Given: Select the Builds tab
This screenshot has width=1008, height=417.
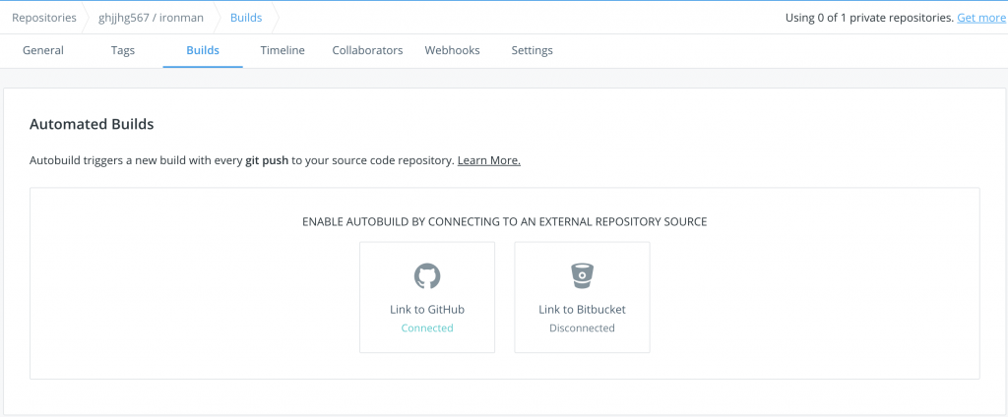Looking at the screenshot, I should [x=203, y=50].
